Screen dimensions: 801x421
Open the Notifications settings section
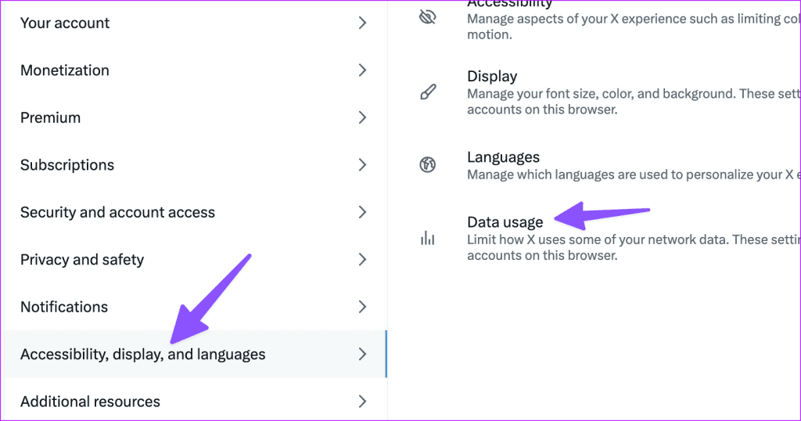coord(194,307)
